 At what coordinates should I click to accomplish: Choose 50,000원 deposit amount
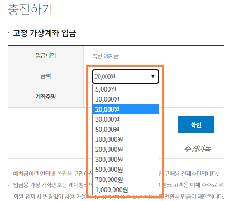pos(126,130)
